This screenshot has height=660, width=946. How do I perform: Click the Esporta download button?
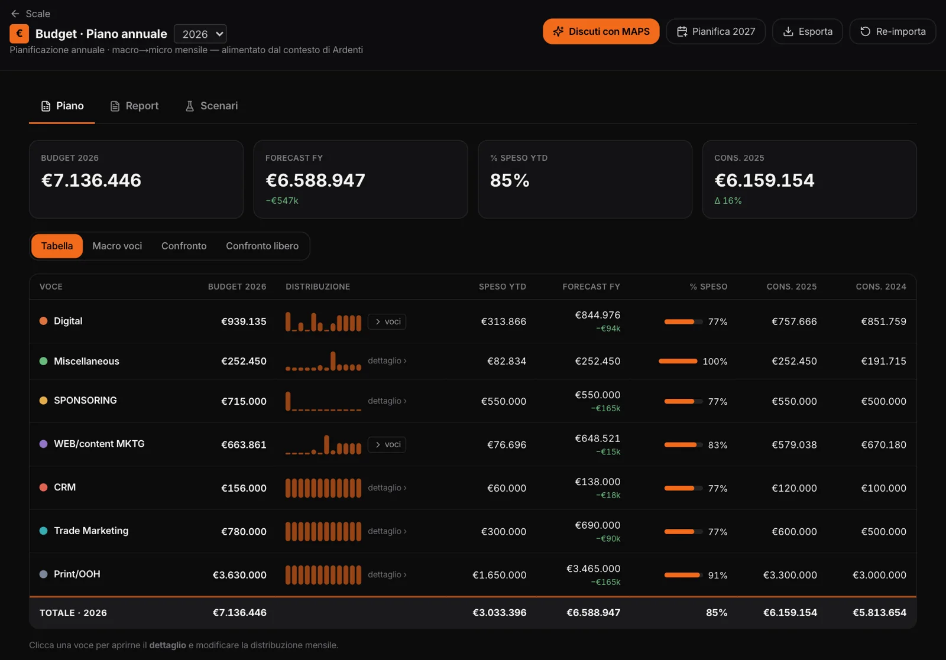pyautogui.click(x=807, y=31)
